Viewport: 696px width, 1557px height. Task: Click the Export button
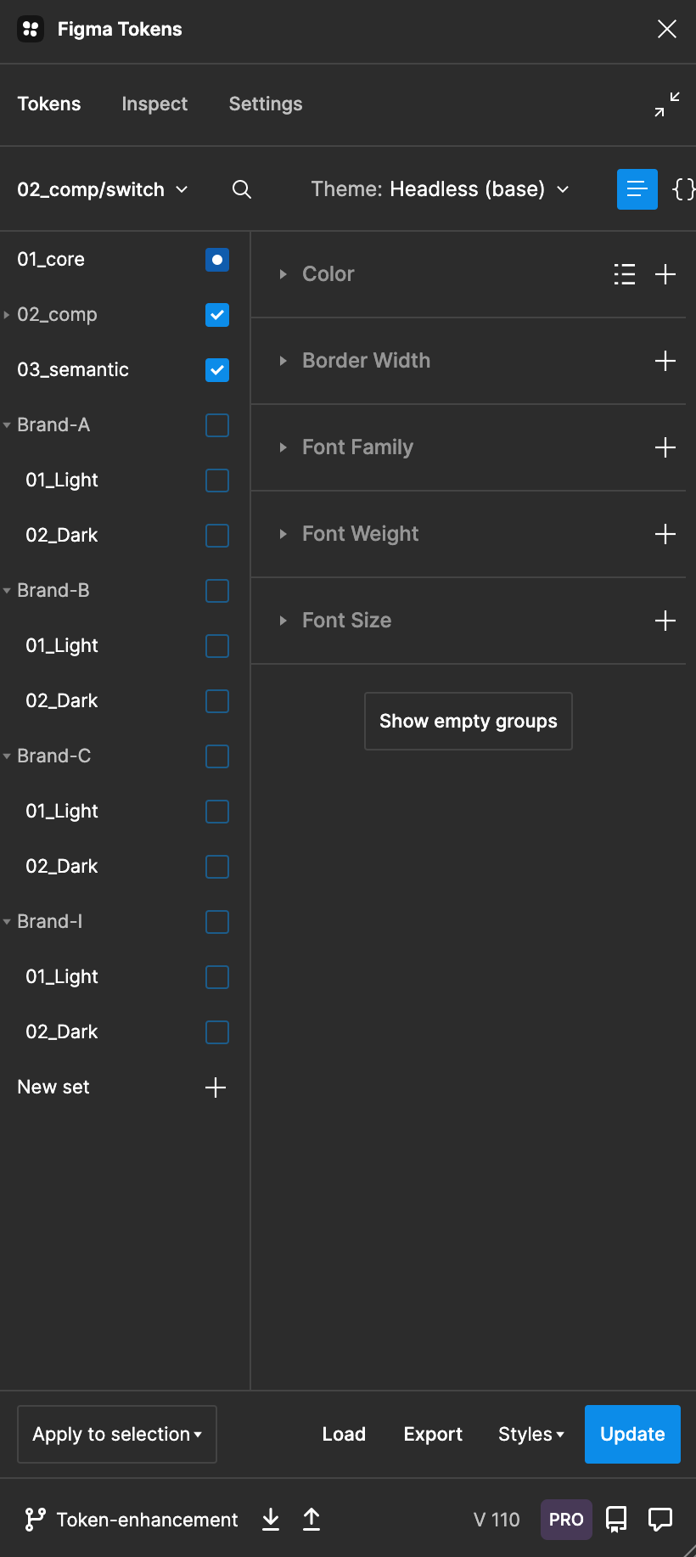click(x=433, y=1434)
